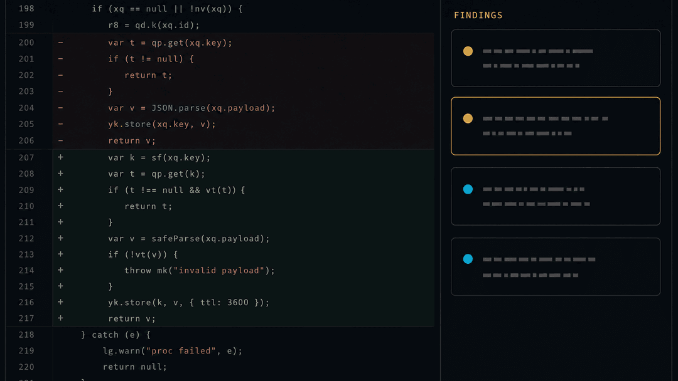Select line number 199 in gutter

(26, 25)
